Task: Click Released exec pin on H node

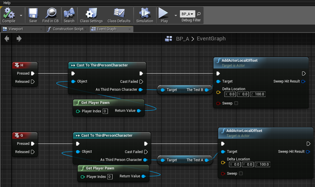Action: pyautogui.click(x=33, y=82)
